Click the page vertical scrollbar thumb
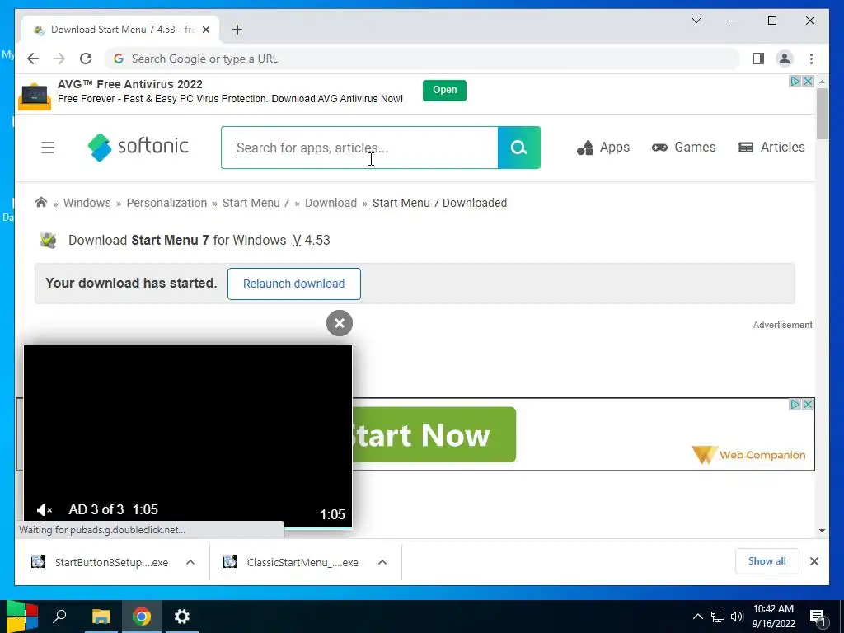This screenshot has width=844, height=633. click(822, 114)
